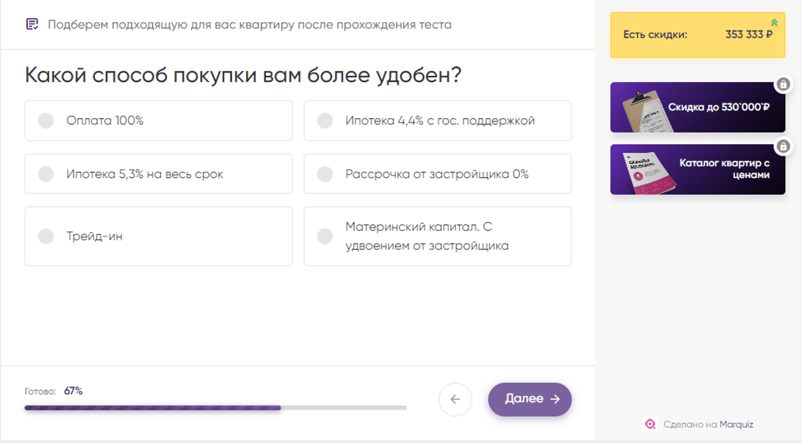Click the yellow "Есть скидки" banner

698,35
